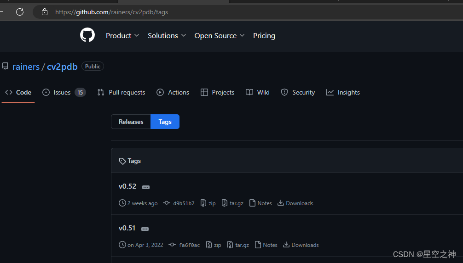
Task: Click the commit icon beside fa6f0ac
Action: click(x=172, y=245)
